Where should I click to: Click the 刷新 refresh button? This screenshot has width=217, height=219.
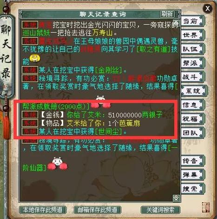click(167, 14)
